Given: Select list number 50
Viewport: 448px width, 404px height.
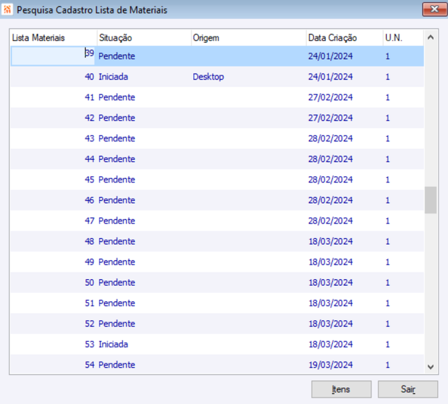Looking at the screenshot, I should point(89,282).
